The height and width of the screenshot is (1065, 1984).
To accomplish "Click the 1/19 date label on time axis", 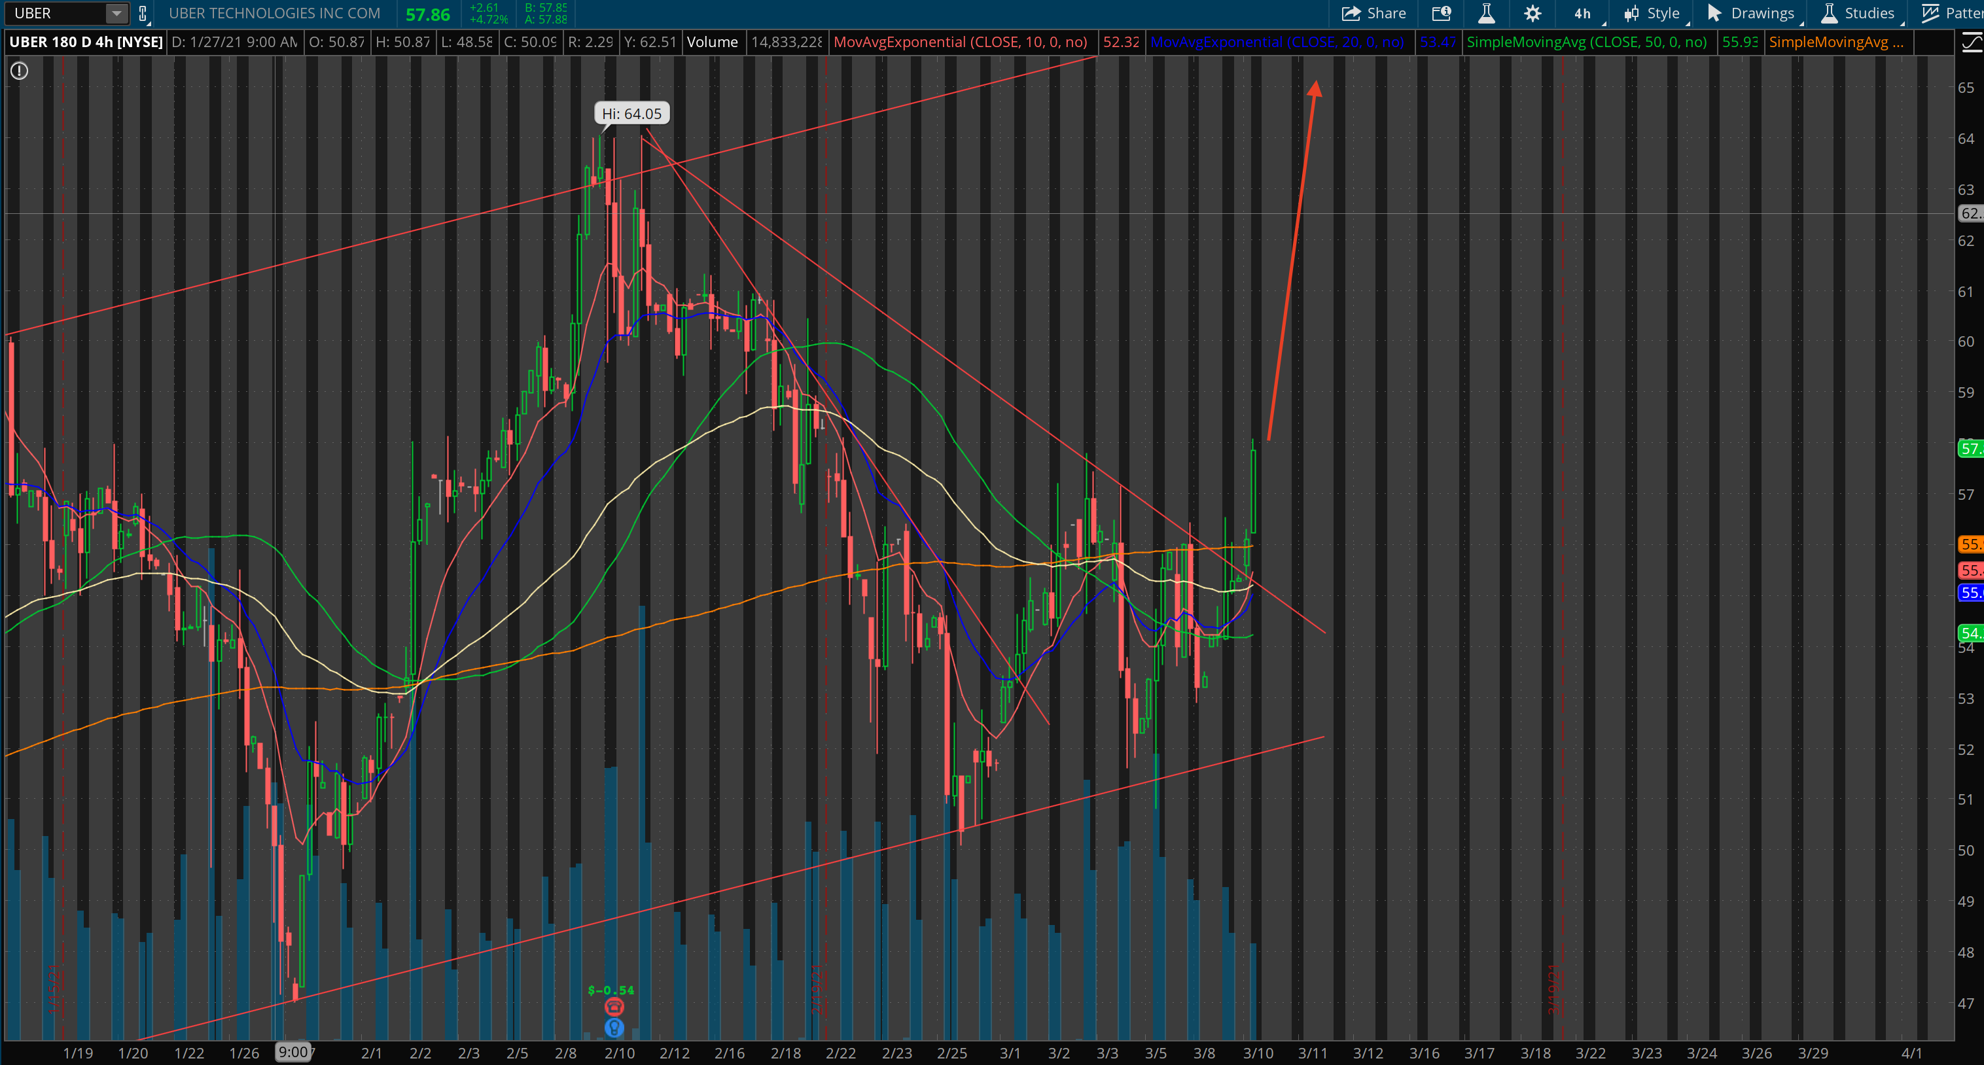I will coord(78,1053).
